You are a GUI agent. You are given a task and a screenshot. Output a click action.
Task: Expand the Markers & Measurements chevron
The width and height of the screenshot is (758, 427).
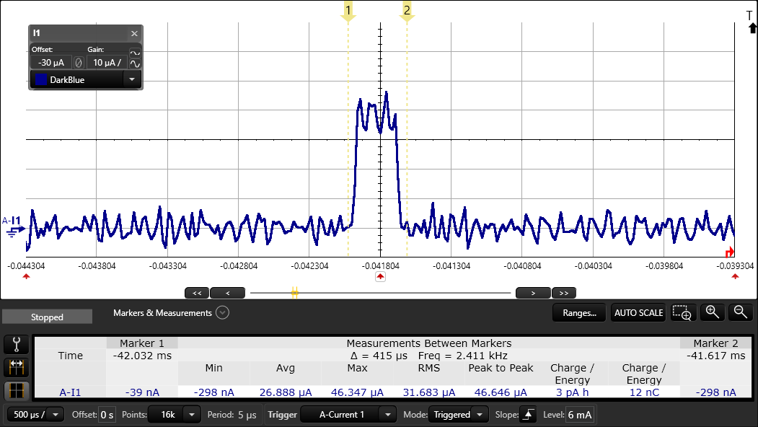(222, 313)
